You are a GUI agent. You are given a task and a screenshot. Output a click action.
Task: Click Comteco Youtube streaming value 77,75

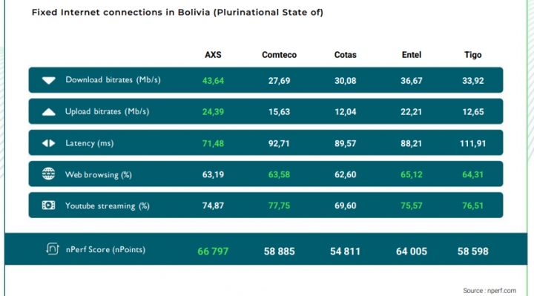coord(279,205)
